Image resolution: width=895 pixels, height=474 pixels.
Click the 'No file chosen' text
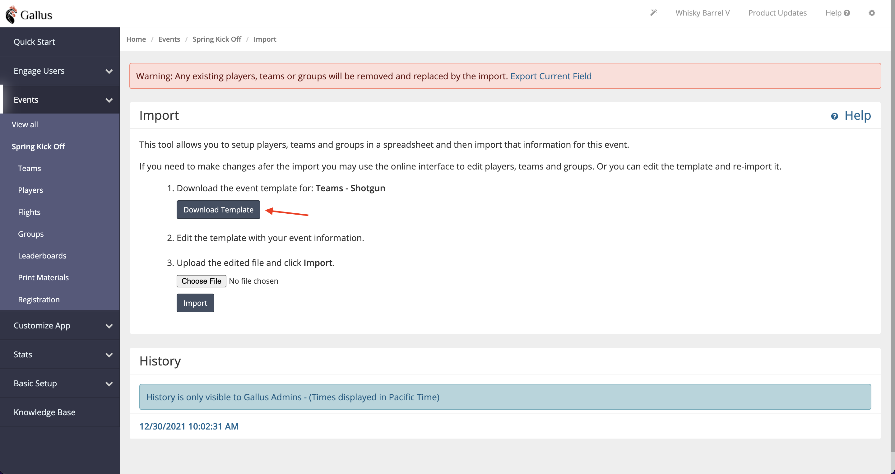(253, 281)
